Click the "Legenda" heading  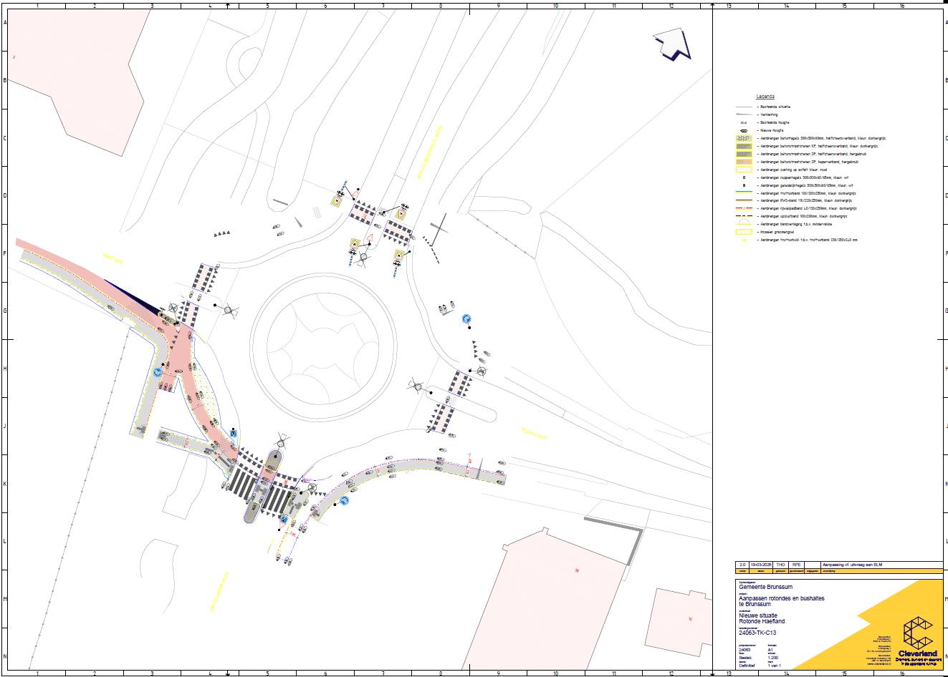pos(765,96)
